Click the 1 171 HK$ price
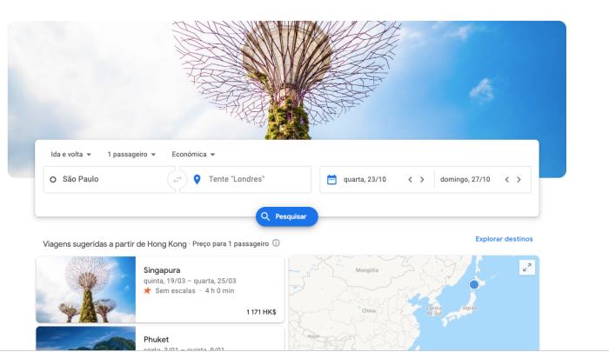 (x=261, y=312)
